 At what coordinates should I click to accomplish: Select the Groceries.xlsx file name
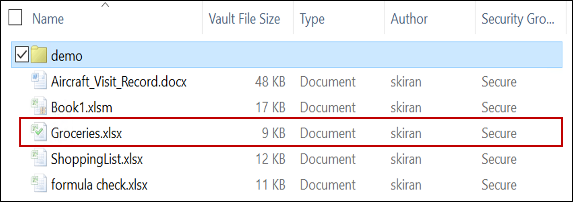click(86, 133)
